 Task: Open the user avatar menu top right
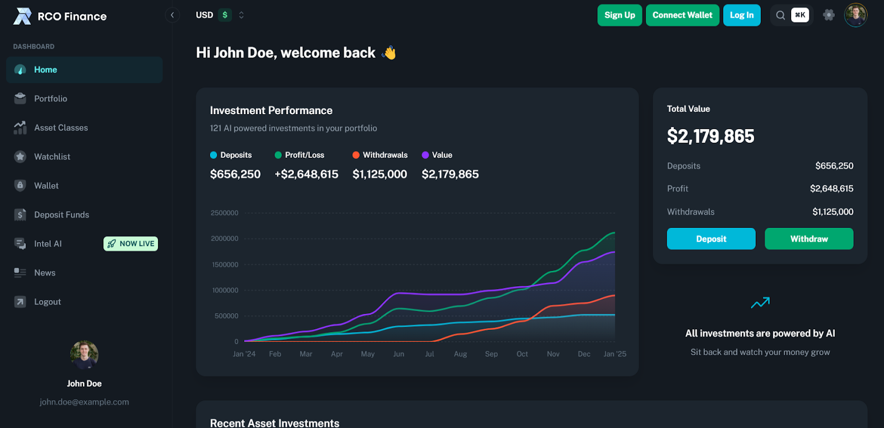855,15
